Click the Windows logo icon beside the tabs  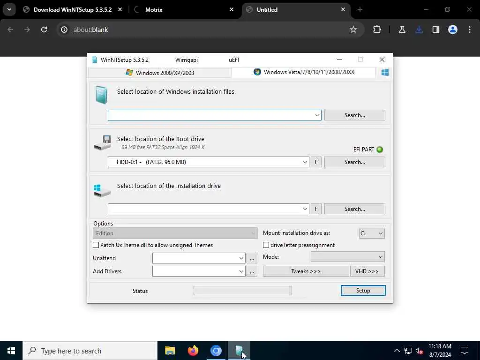[x=385, y=73]
